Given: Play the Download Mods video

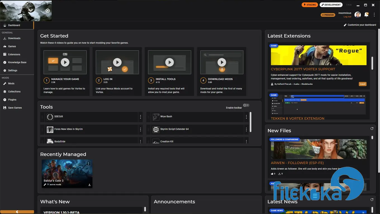Looking at the screenshot, I should [222, 62].
